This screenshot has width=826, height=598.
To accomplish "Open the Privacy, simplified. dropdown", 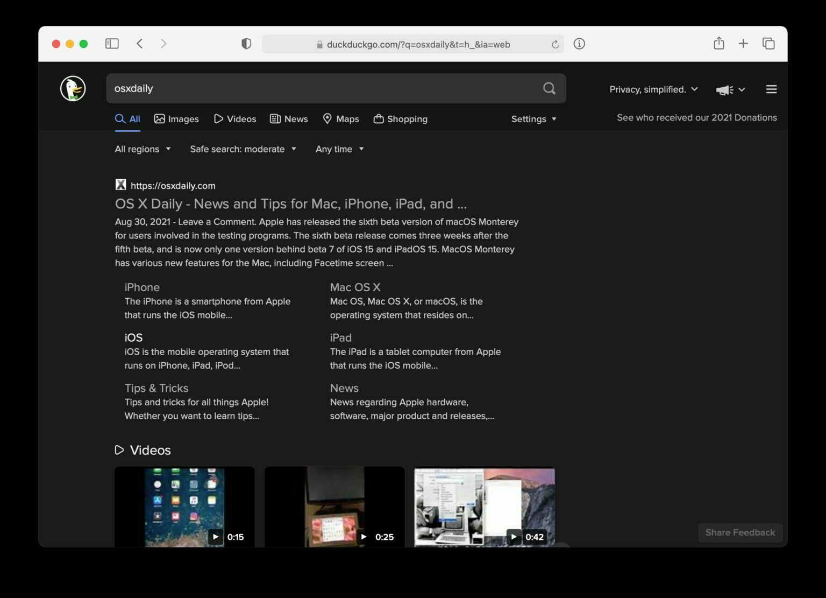I will pos(653,89).
